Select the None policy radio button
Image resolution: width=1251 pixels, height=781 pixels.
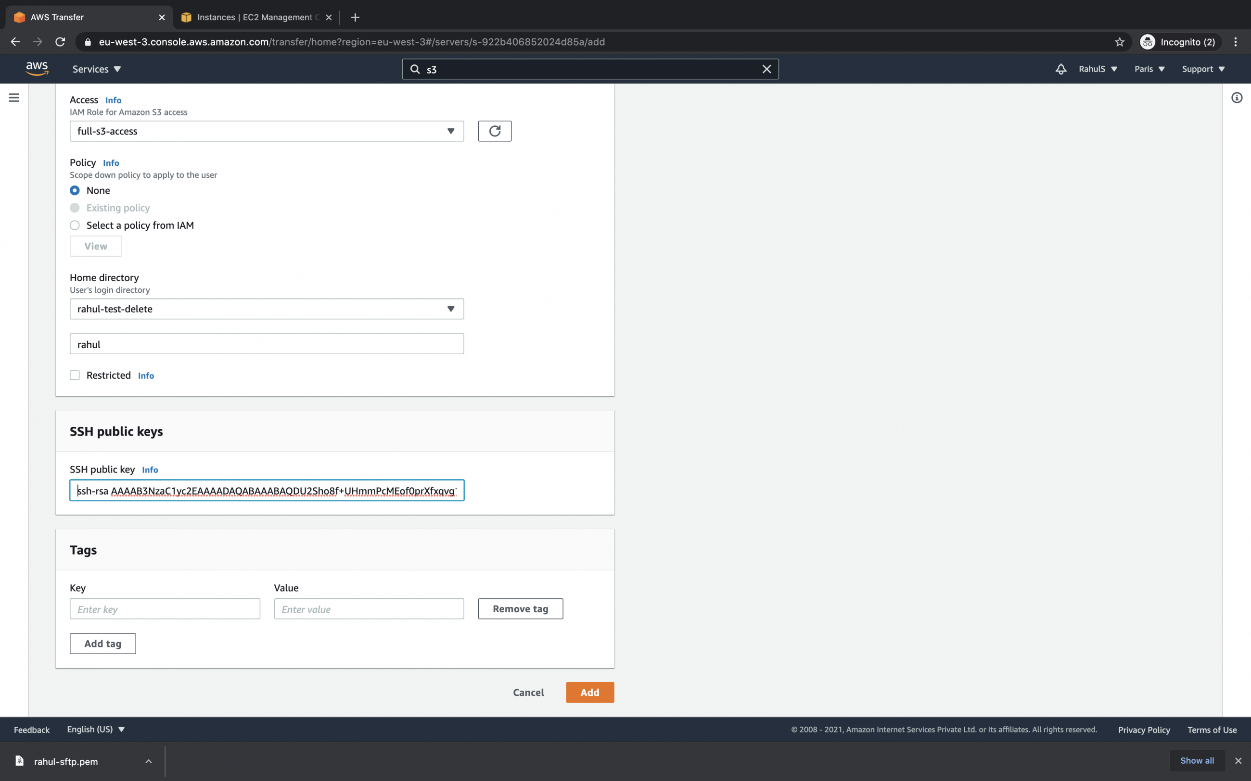coord(75,190)
